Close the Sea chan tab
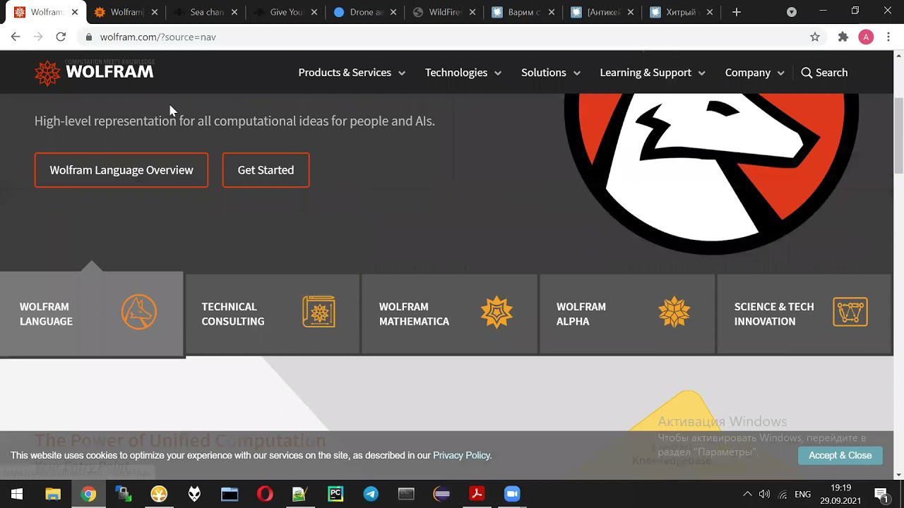 [x=234, y=12]
